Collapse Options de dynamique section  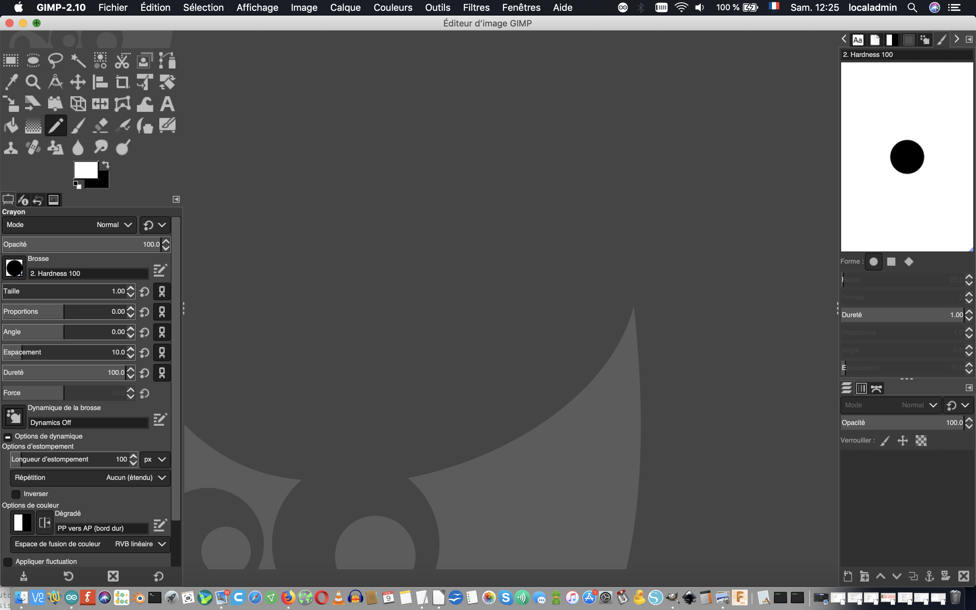click(8, 436)
